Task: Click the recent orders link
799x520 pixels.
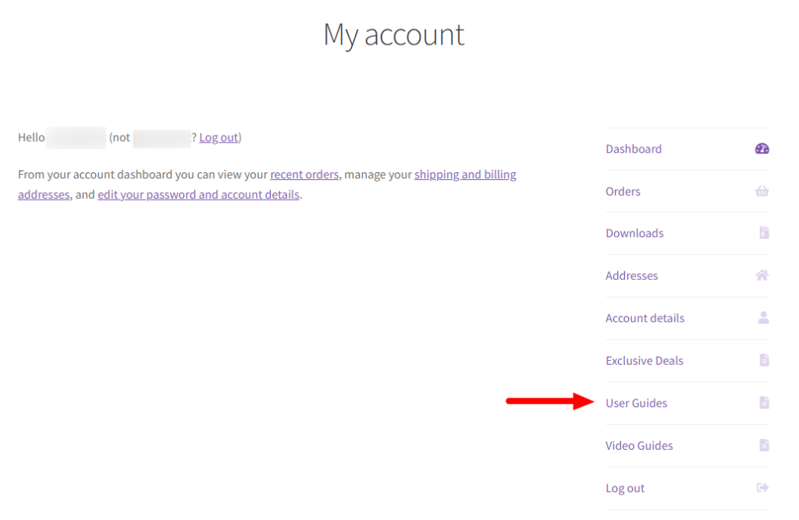Action: coord(304,174)
